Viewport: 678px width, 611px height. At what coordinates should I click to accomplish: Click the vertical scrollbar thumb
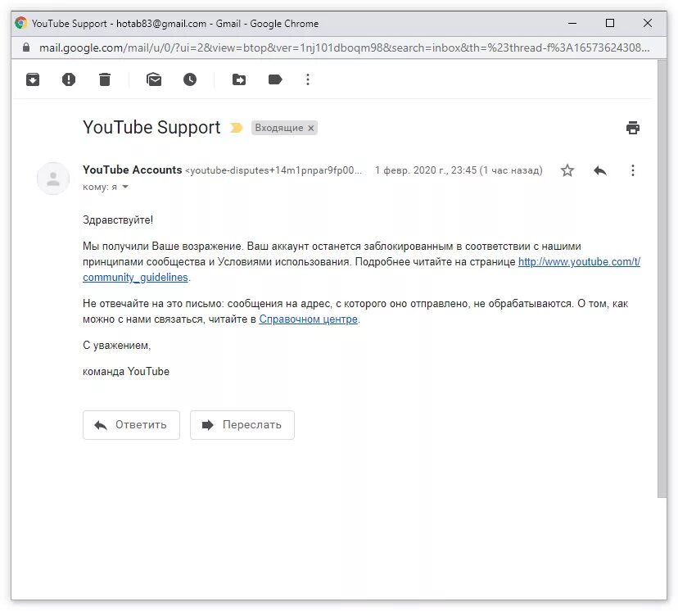tap(662, 279)
